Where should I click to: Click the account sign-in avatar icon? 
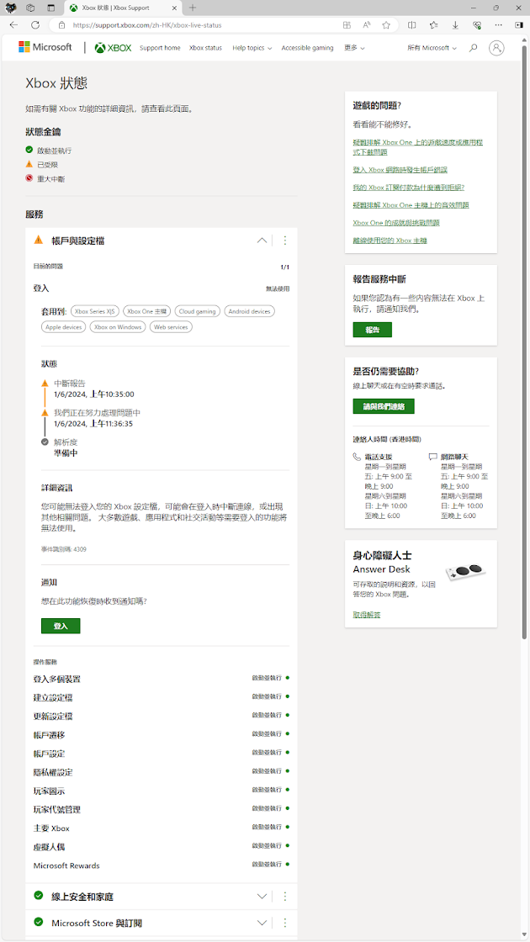pos(496,48)
